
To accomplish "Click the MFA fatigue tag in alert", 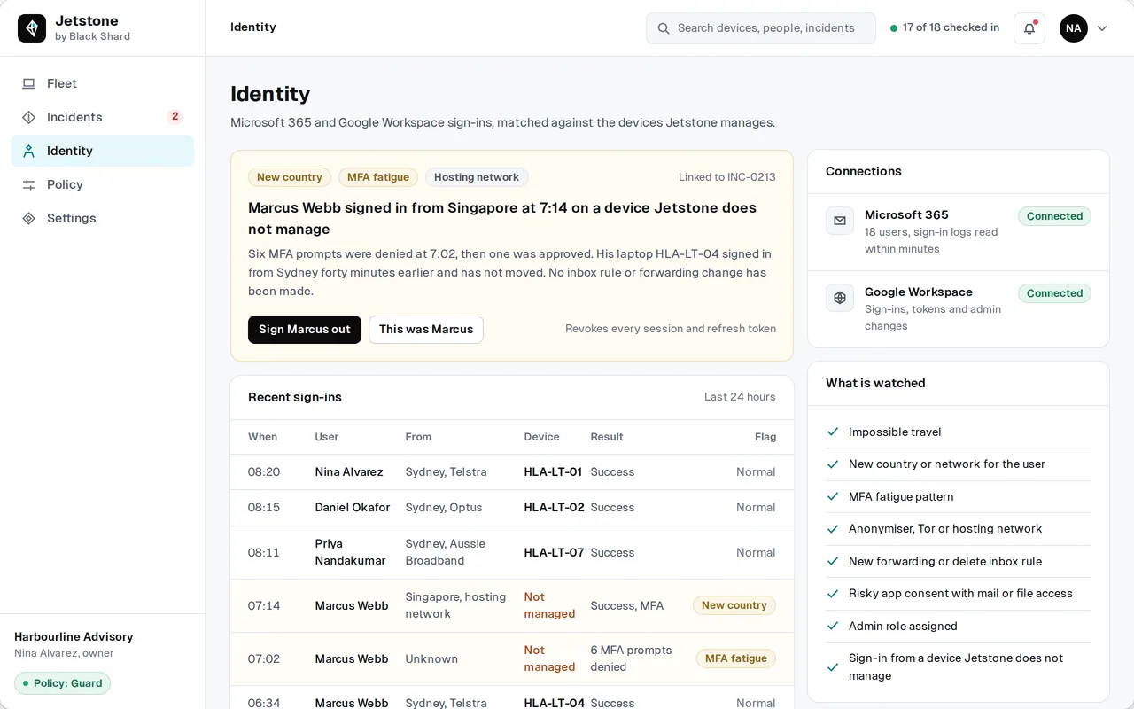I will click(378, 177).
